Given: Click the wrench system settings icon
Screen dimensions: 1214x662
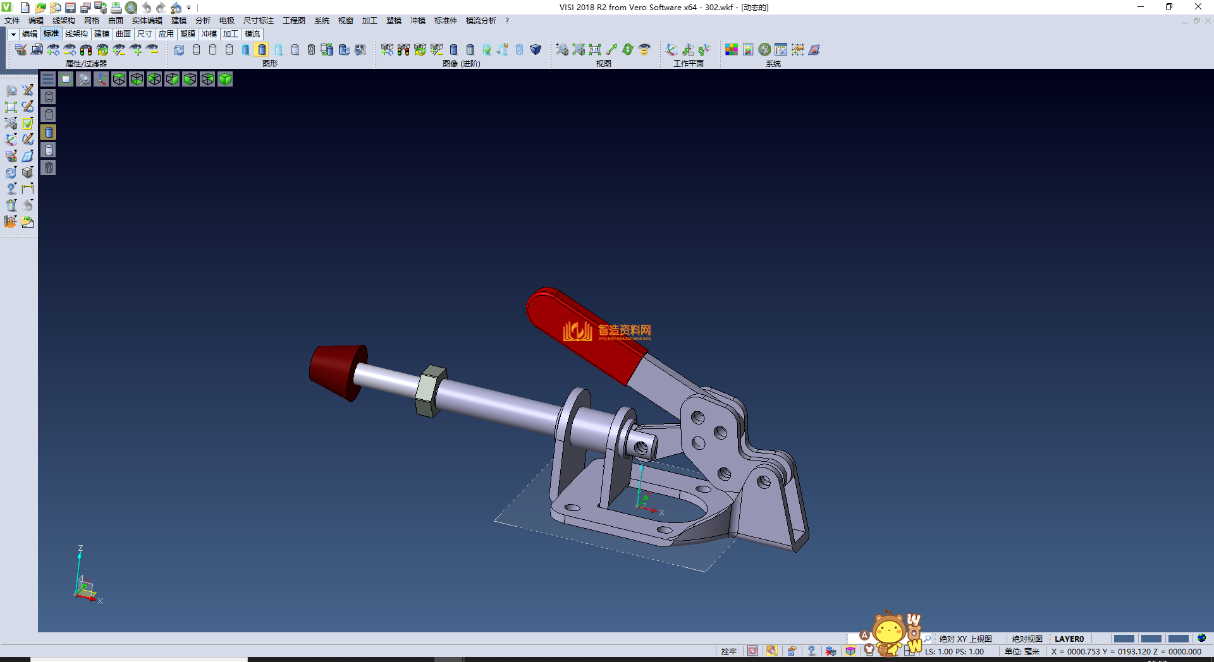Looking at the screenshot, I should pyautogui.click(x=764, y=49).
